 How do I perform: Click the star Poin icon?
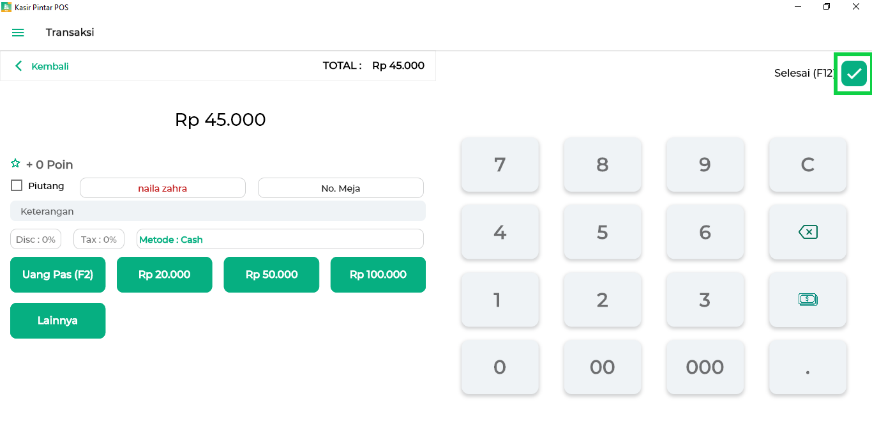[x=15, y=164]
